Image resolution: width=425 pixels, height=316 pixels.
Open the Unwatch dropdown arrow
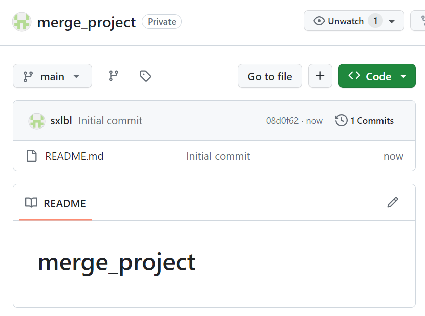click(x=392, y=21)
